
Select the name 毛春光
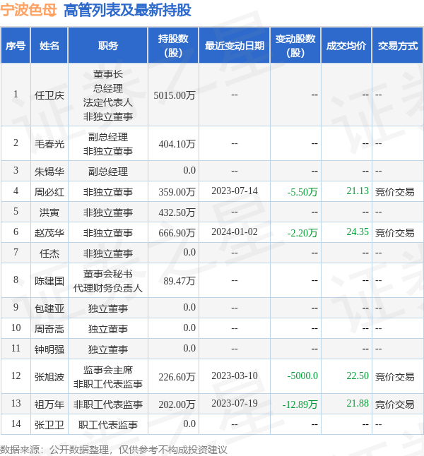(49, 144)
